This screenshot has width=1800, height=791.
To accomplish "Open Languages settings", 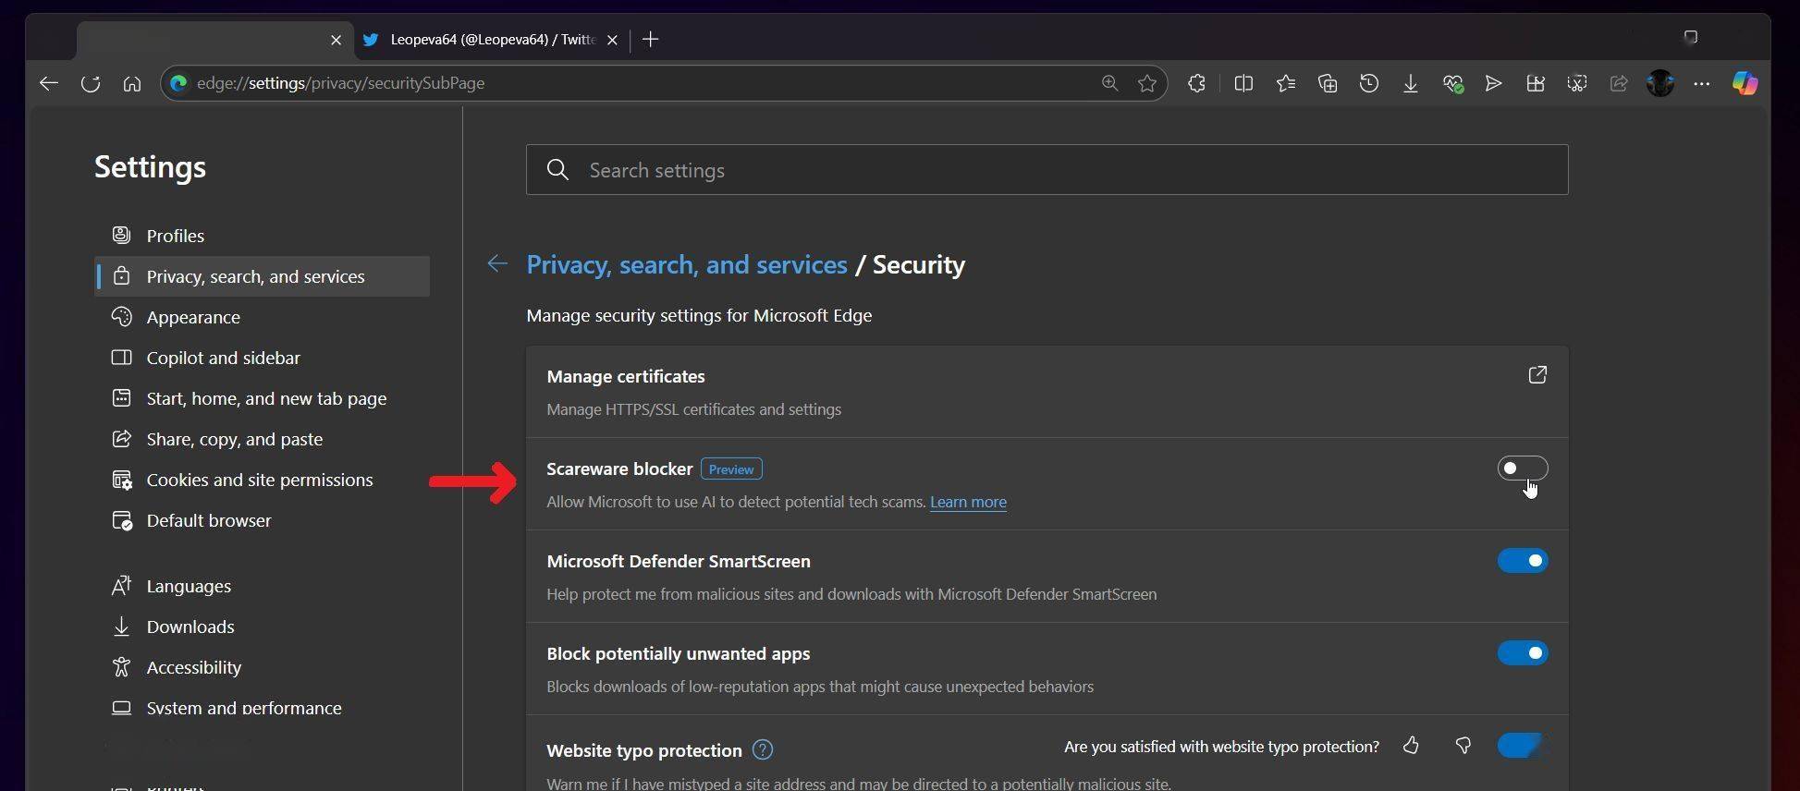I will (263, 586).
